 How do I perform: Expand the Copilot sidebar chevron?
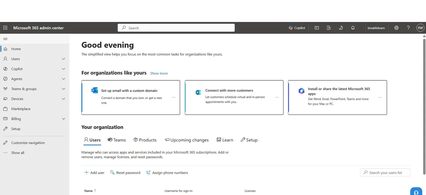pos(64,69)
